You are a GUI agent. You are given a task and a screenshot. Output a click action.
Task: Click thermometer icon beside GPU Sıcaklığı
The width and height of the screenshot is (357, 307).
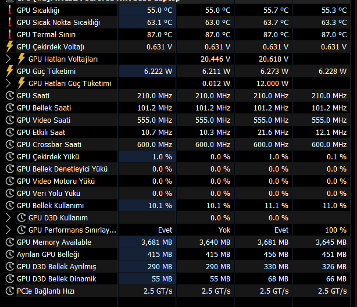click(10, 10)
